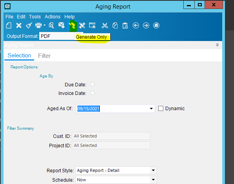Click the scissors Cut icon
Viewport: 234px width, 184px height.
pos(105,25)
